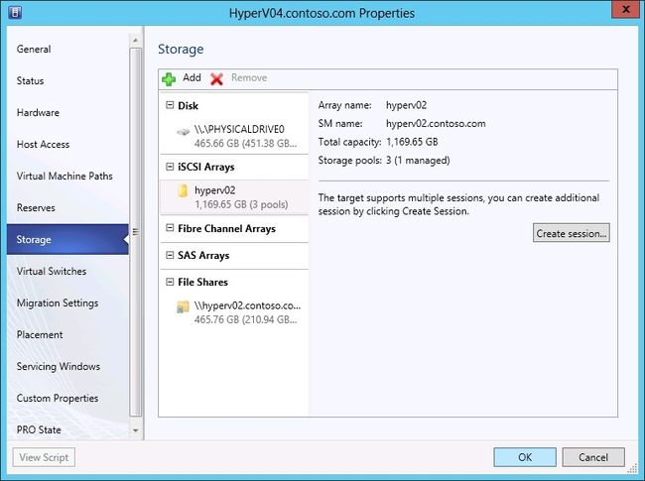This screenshot has width=645, height=481.
Task: Click the Remove toolbar label
Action: click(249, 77)
